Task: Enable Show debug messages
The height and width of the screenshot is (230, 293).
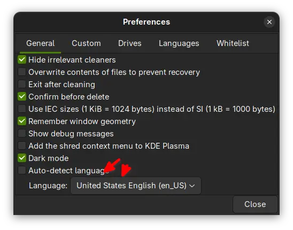Action: click(x=22, y=134)
